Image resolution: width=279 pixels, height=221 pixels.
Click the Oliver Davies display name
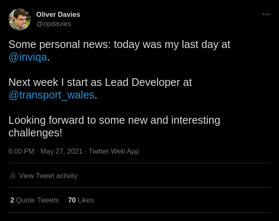coord(58,14)
